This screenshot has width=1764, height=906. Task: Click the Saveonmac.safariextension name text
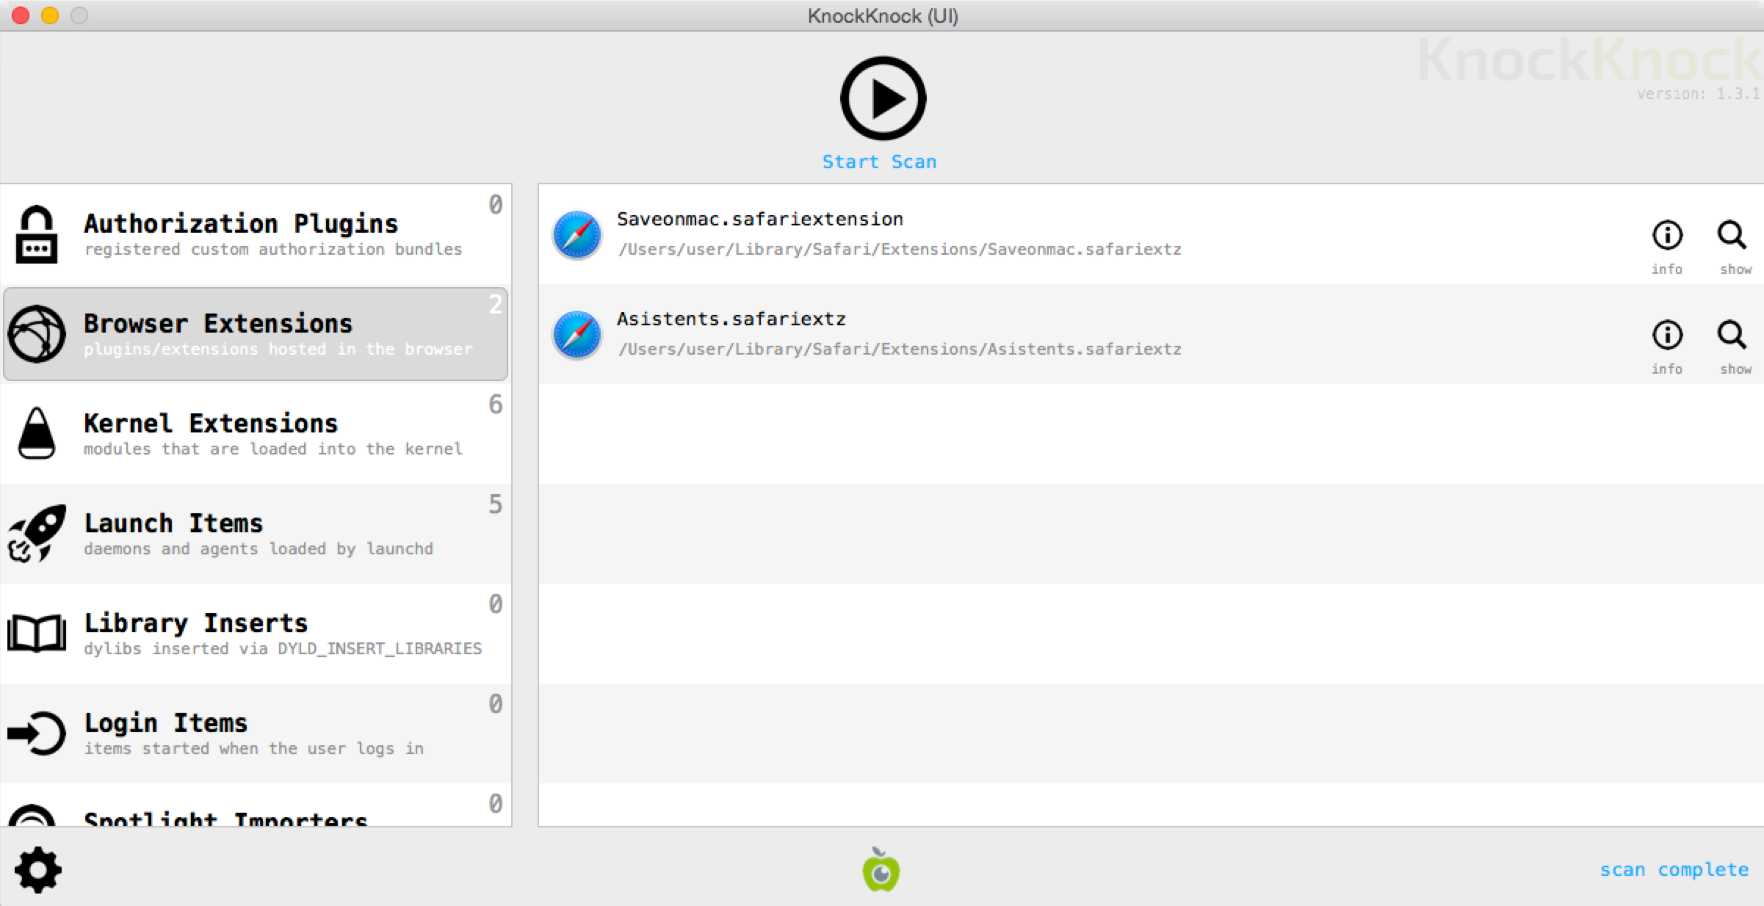[760, 219]
